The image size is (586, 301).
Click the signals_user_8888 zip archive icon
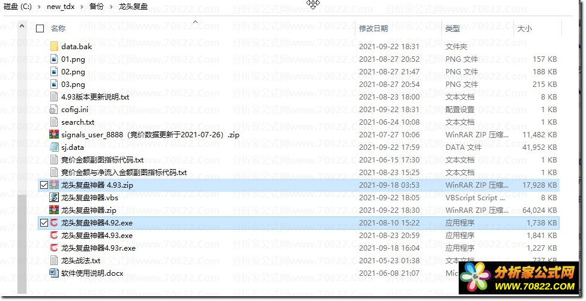[54, 134]
